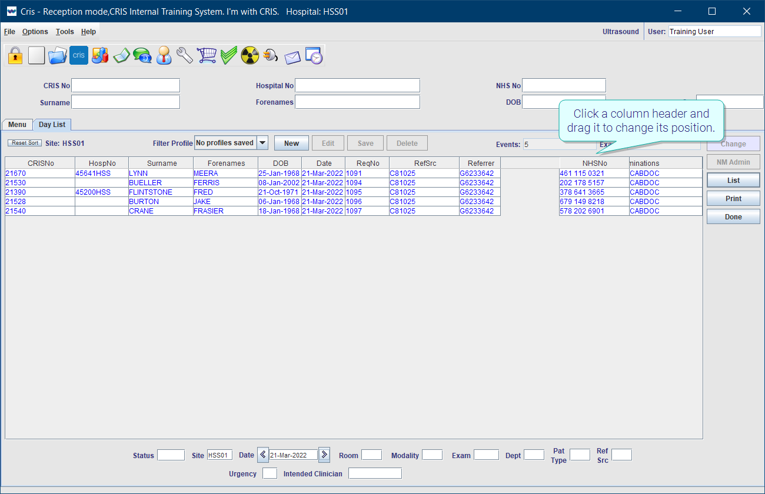Click the List button
The height and width of the screenshot is (494, 765).
[x=733, y=181]
